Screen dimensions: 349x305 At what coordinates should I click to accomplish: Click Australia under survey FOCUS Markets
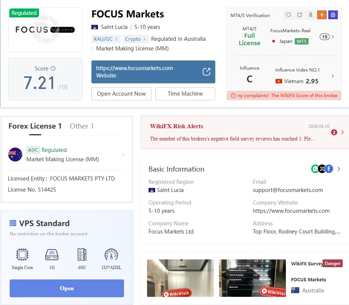coord(313,290)
